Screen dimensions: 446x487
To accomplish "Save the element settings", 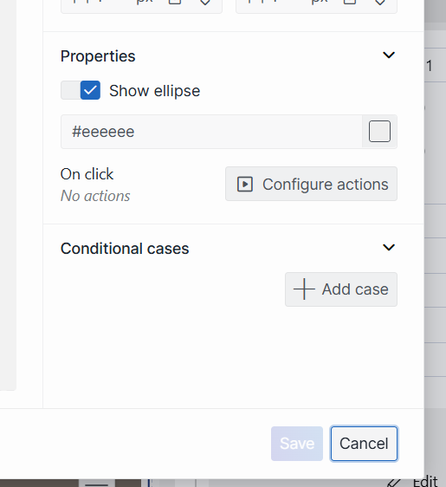I will [297, 444].
